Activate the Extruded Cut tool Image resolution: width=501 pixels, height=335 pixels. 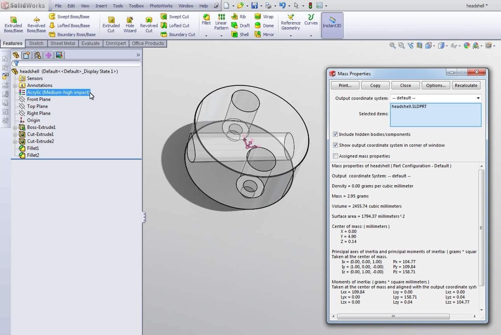click(111, 25)
